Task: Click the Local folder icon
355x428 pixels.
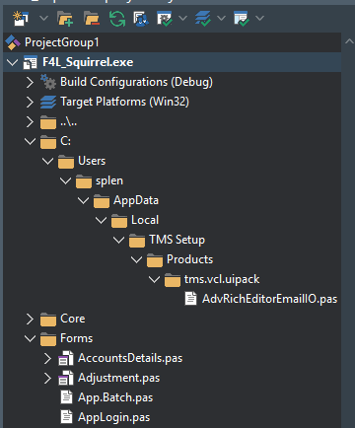Action: [x=119, y=221]
